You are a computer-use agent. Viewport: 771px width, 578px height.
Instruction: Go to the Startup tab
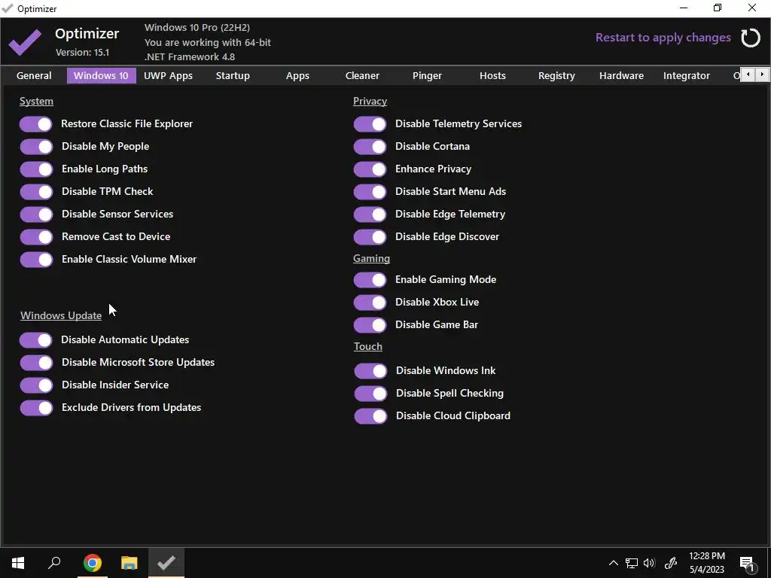tap(233, 76)
